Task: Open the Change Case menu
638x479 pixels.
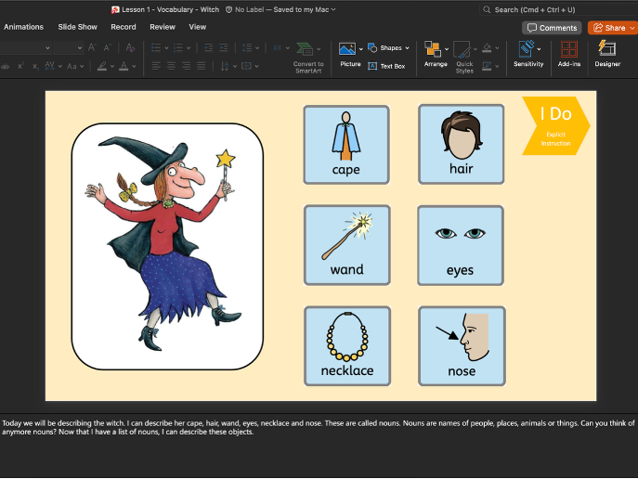Action: (75, 66)
